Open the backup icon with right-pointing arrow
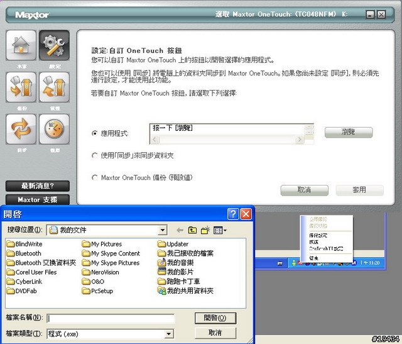Image resolution: width=402 pixels, height=344 pixels. point(21,87)
